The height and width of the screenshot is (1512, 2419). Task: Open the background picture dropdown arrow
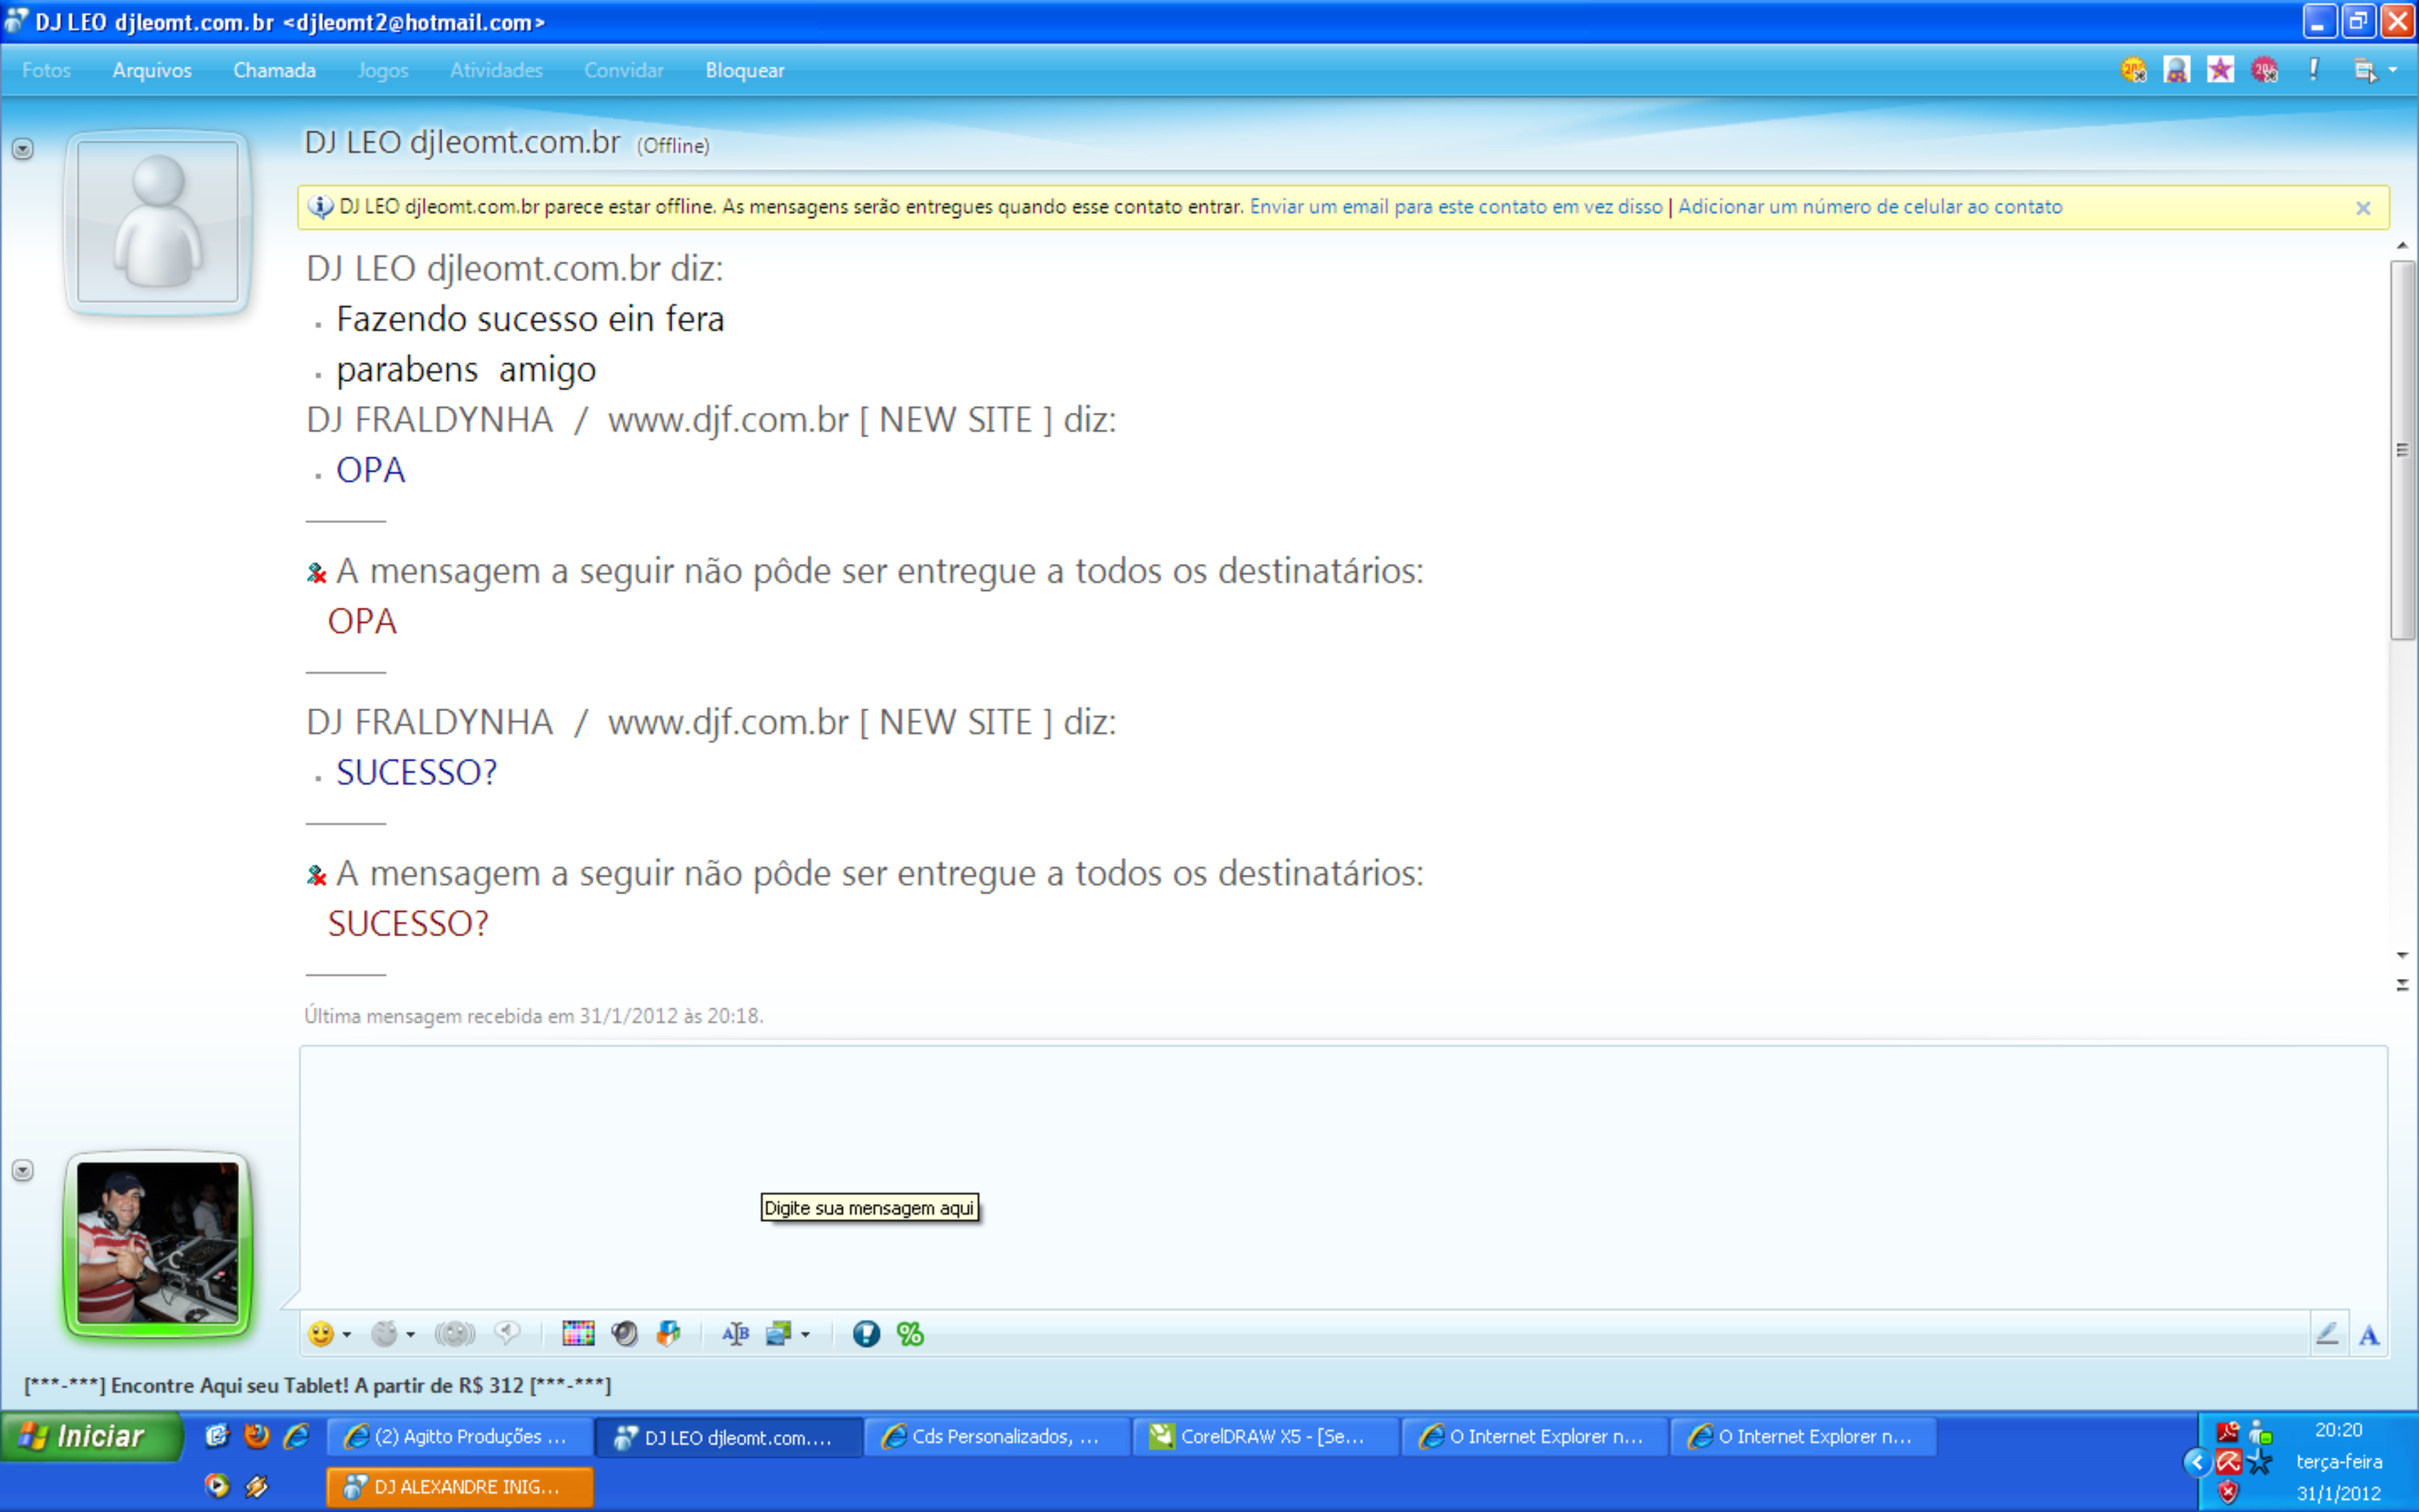[x=806, y=1335]
